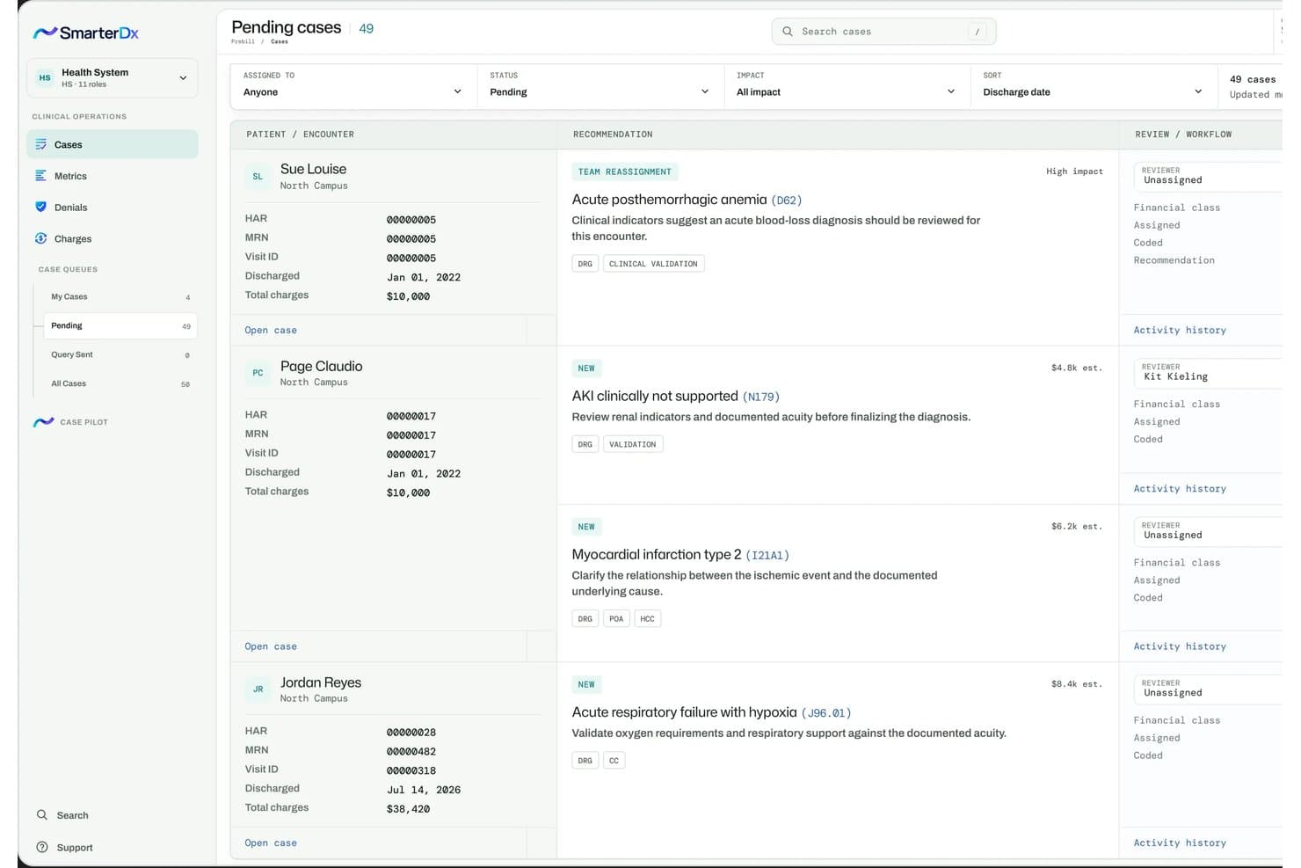Screen dimensions: 1301x868
Task: Click the POA tag
Action: point(616,619)
